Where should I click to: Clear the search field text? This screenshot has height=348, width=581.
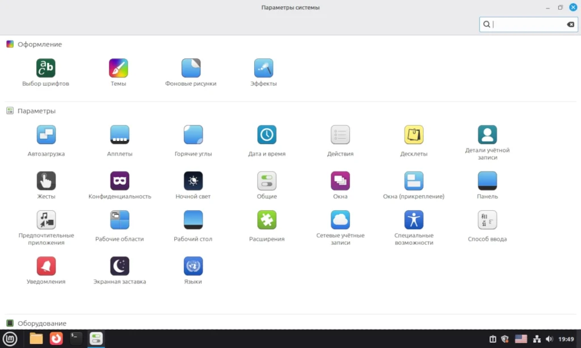(x=570, y=24)
